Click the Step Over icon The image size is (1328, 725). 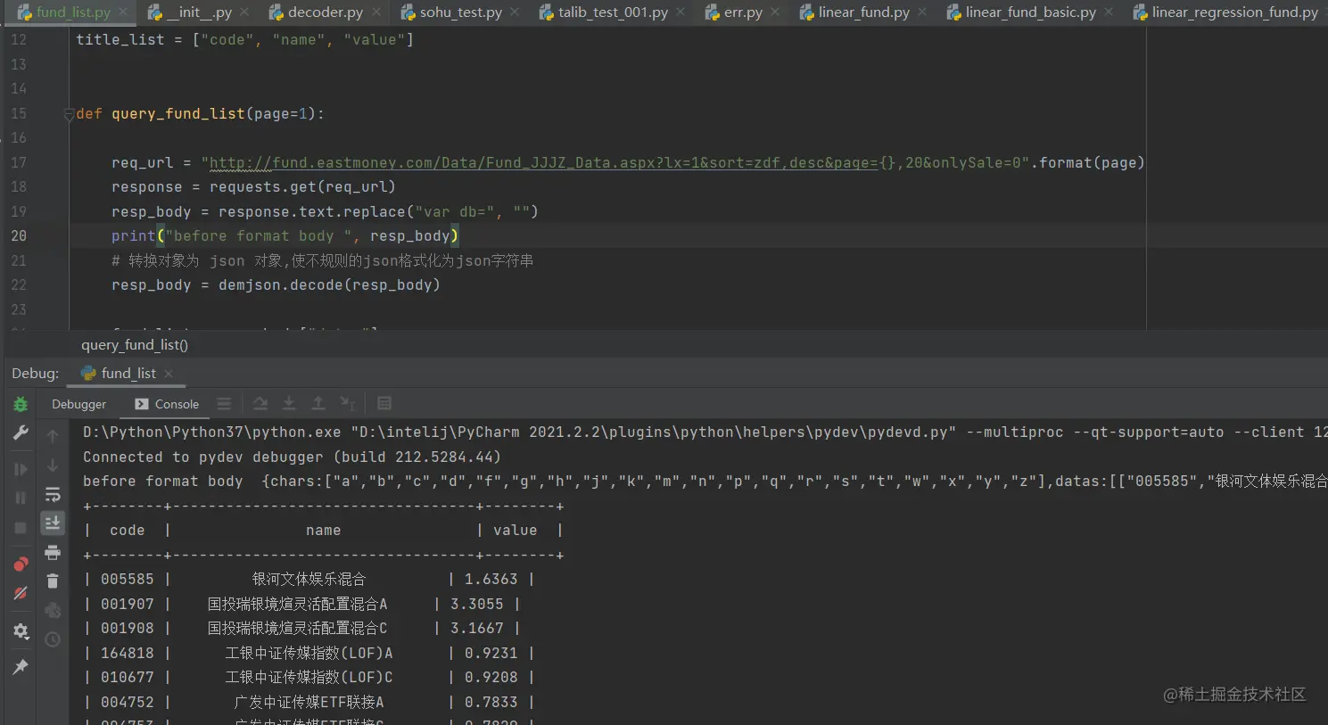pyautogui.click(x=260, y=404)
